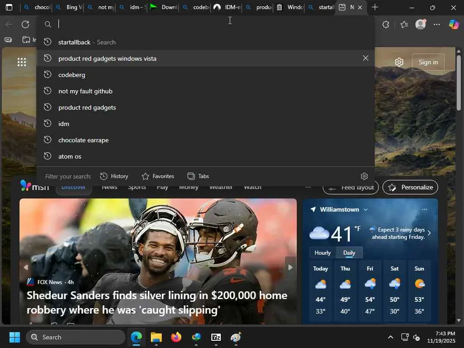Select Friday's forecast column

370,290
